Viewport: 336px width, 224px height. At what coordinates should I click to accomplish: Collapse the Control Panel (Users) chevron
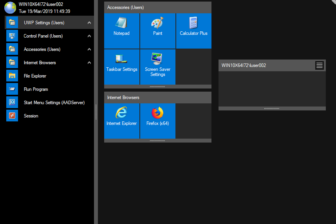(x=89, y=36)
